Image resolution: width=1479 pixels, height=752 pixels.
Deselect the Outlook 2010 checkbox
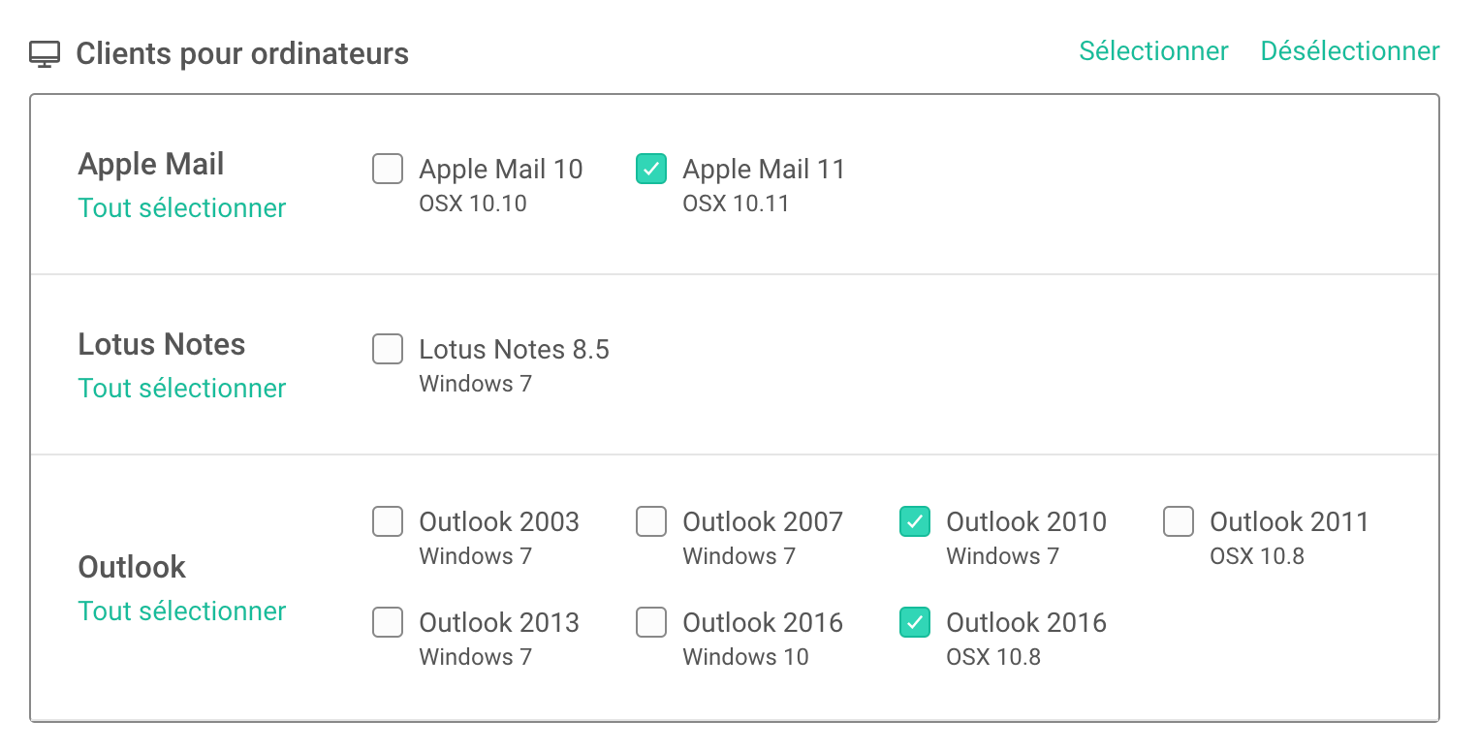915,521
